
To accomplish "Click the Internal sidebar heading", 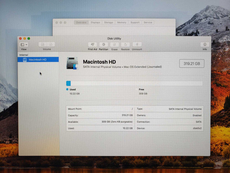I will 24,55.
